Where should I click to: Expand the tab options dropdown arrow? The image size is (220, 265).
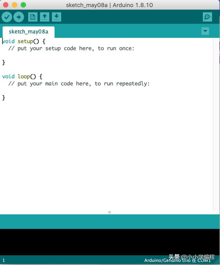click(x=205, y=31)
